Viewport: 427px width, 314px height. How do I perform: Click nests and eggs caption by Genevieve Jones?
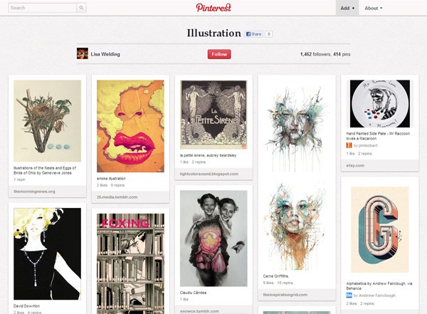click(45, 170)
